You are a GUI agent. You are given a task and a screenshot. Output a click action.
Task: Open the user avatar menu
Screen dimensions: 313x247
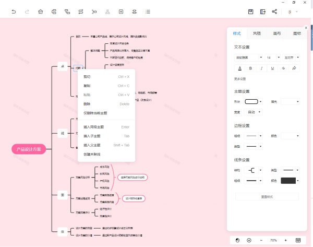[293, 12]
